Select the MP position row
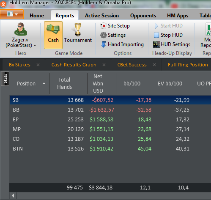This screenshot has height=200, width=211. coord(110,129)
